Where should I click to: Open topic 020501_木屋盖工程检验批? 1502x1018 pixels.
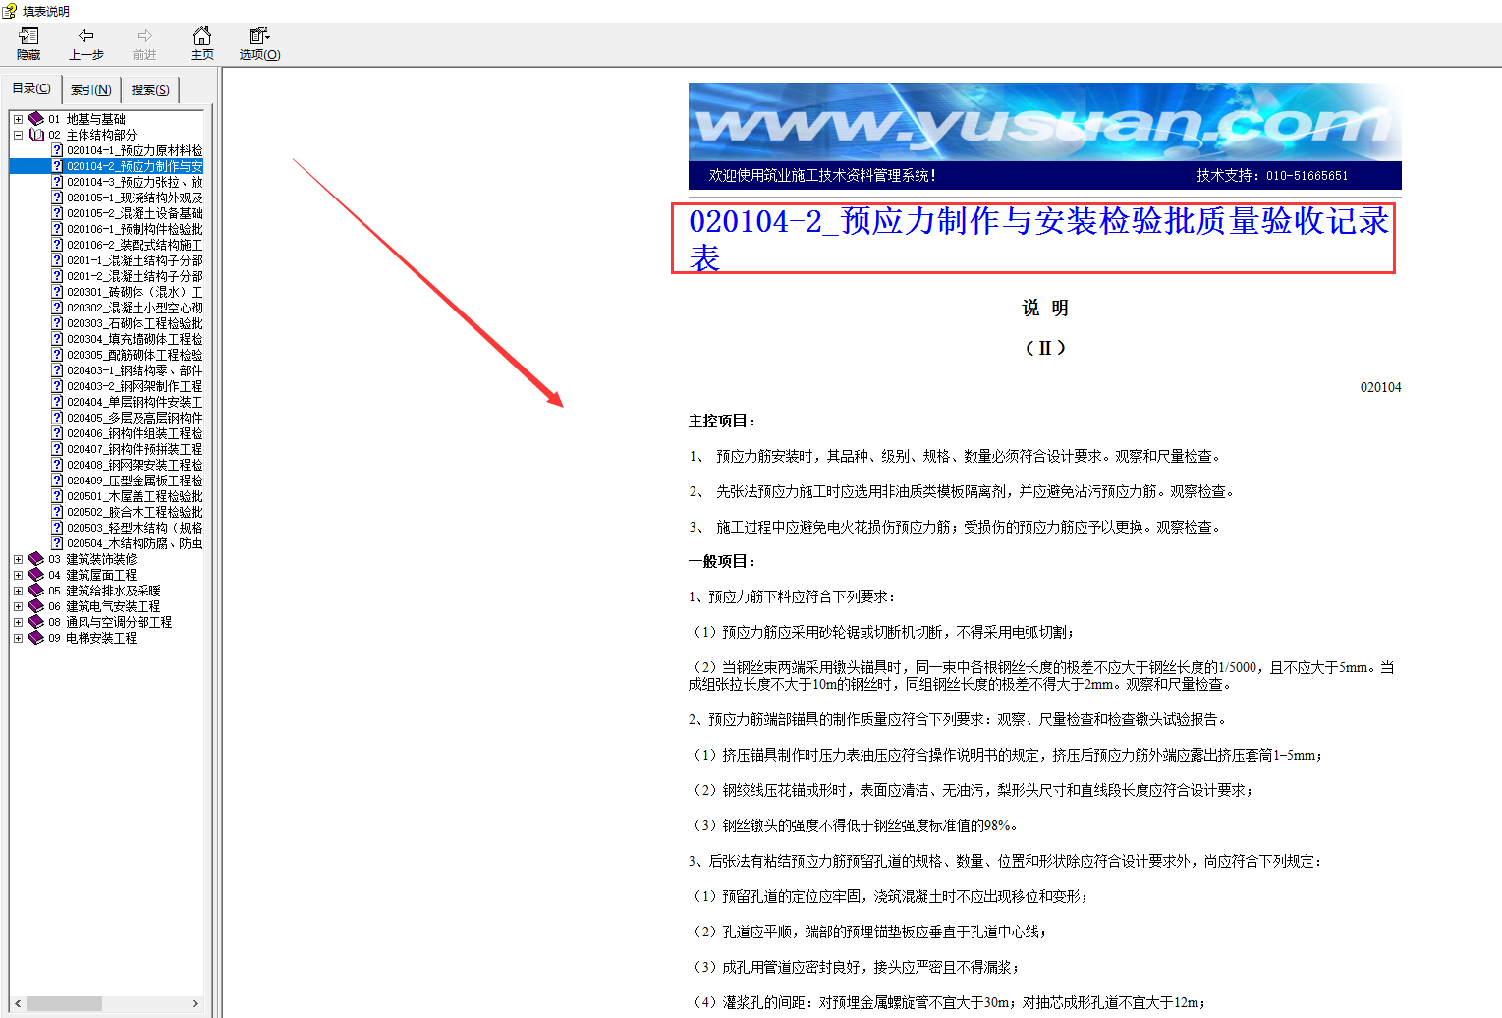(x=135, y=496)
